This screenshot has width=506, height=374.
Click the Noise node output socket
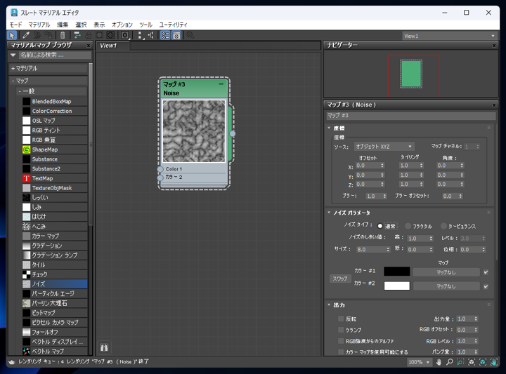pos(233,133)
